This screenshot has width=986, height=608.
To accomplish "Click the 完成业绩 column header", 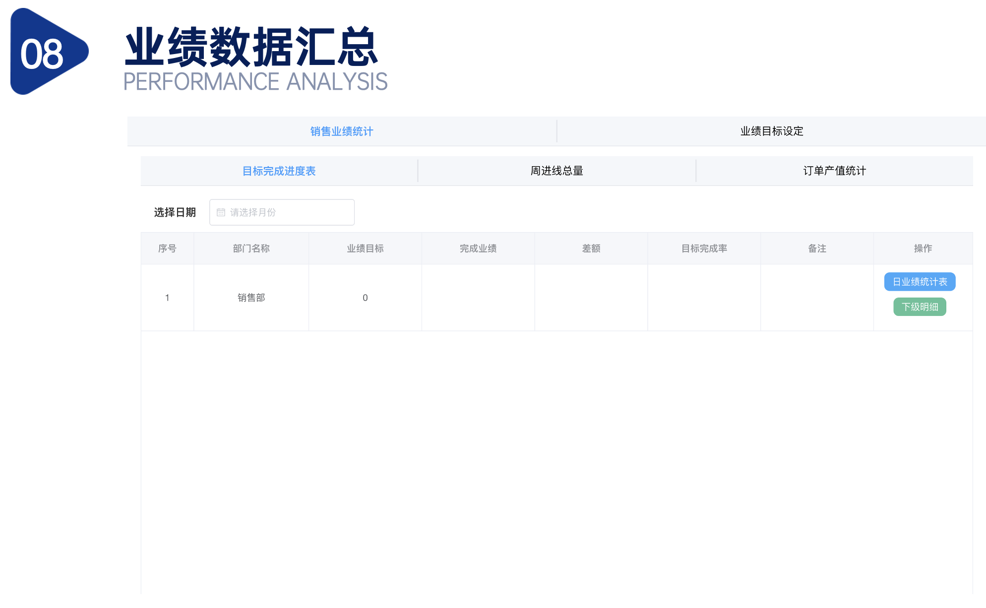I will pos(478,248).
